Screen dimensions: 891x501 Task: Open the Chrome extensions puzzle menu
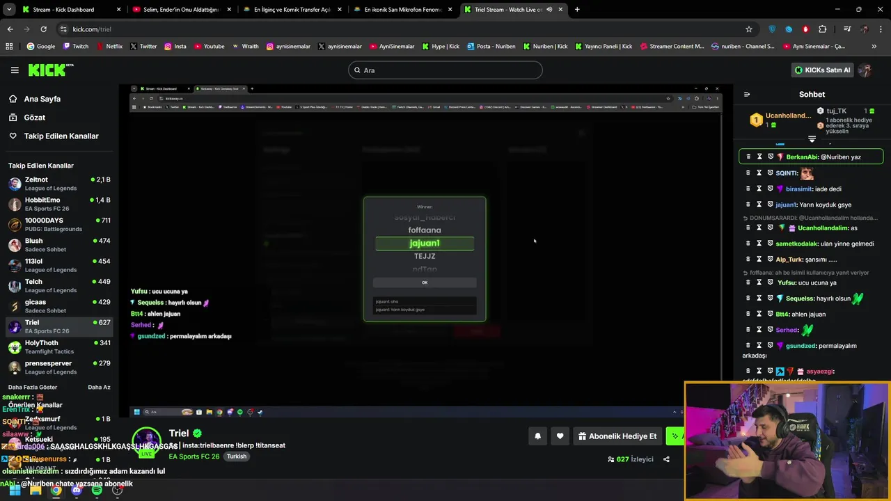point(822,29)
